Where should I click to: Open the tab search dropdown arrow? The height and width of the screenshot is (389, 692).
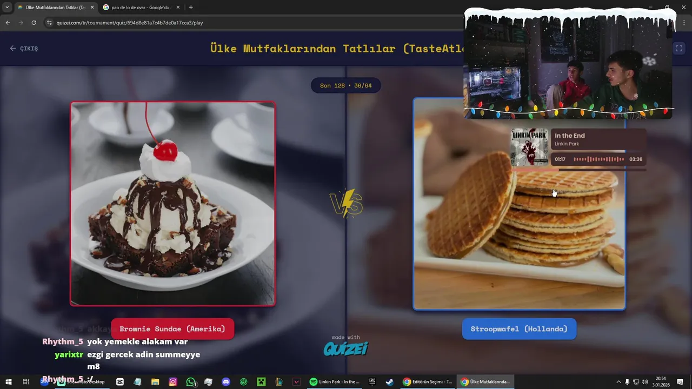point(7,7)
